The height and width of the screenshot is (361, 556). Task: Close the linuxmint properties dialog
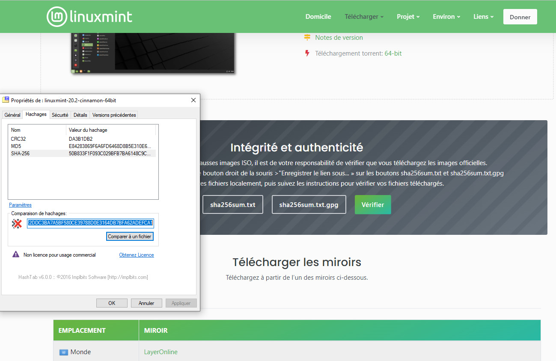click(x=193, y=100)
